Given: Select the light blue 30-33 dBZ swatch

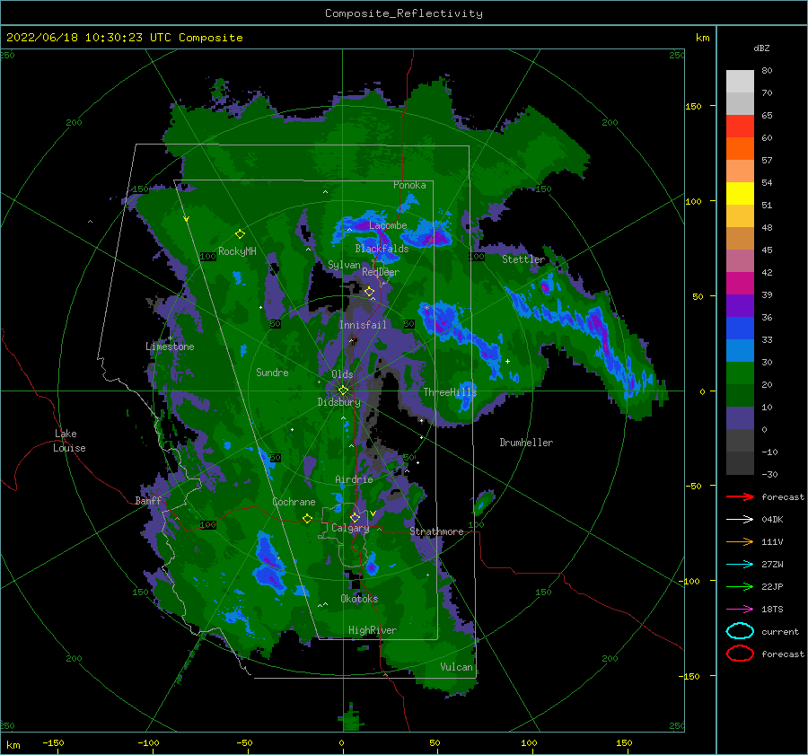Looking at the screenshot, I should pos(740,350).
